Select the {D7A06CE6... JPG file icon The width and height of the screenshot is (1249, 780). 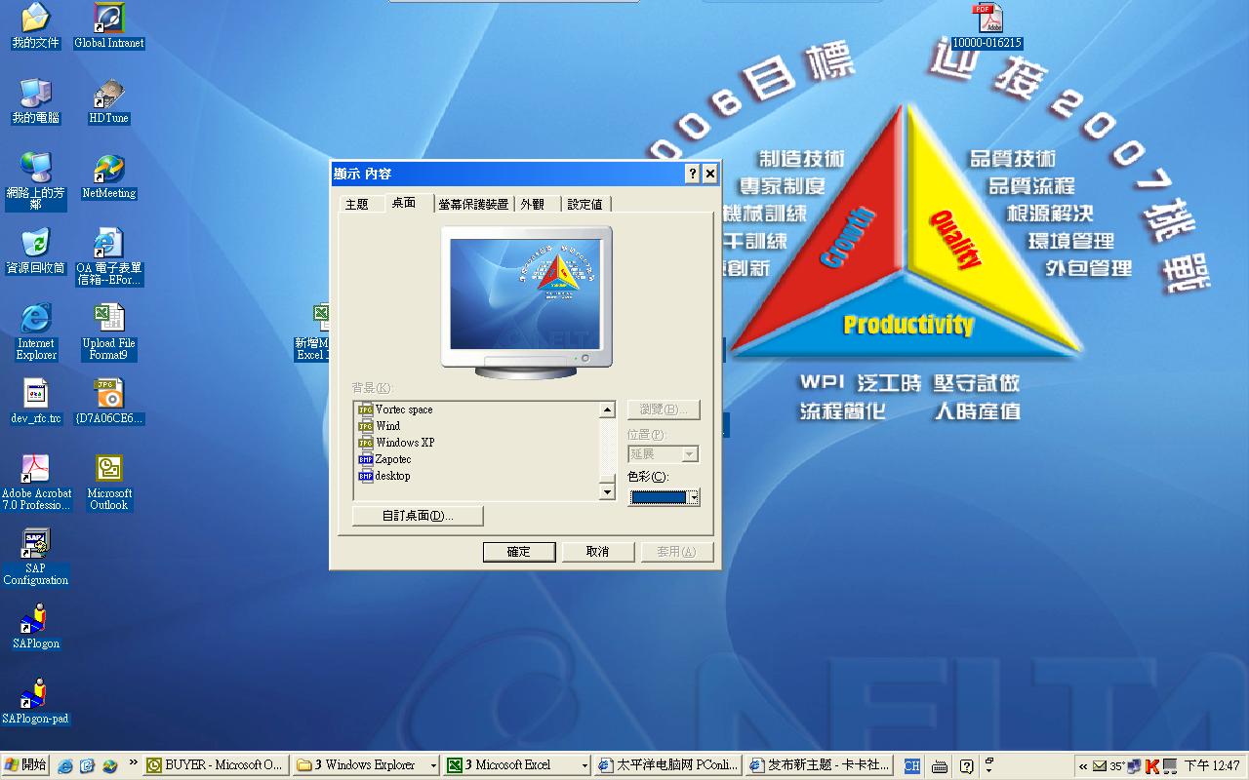click(109, 402)
